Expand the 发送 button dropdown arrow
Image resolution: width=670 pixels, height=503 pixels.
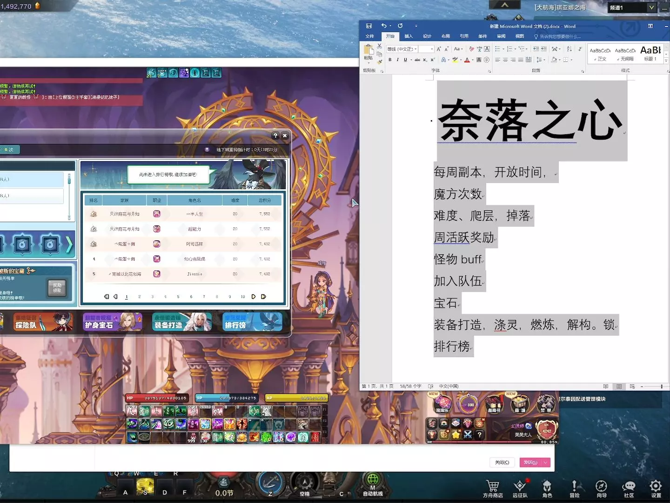click(545, 462)
